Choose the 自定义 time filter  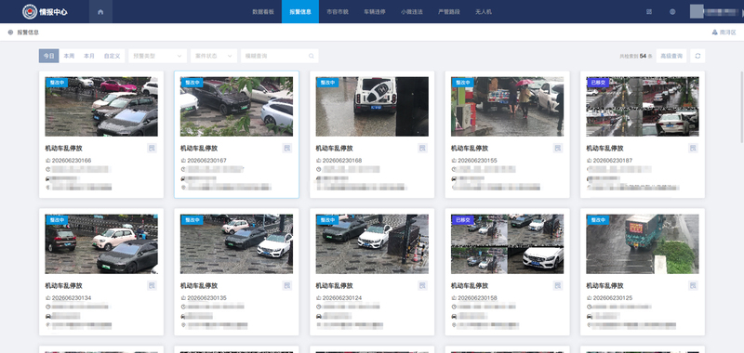112,56
